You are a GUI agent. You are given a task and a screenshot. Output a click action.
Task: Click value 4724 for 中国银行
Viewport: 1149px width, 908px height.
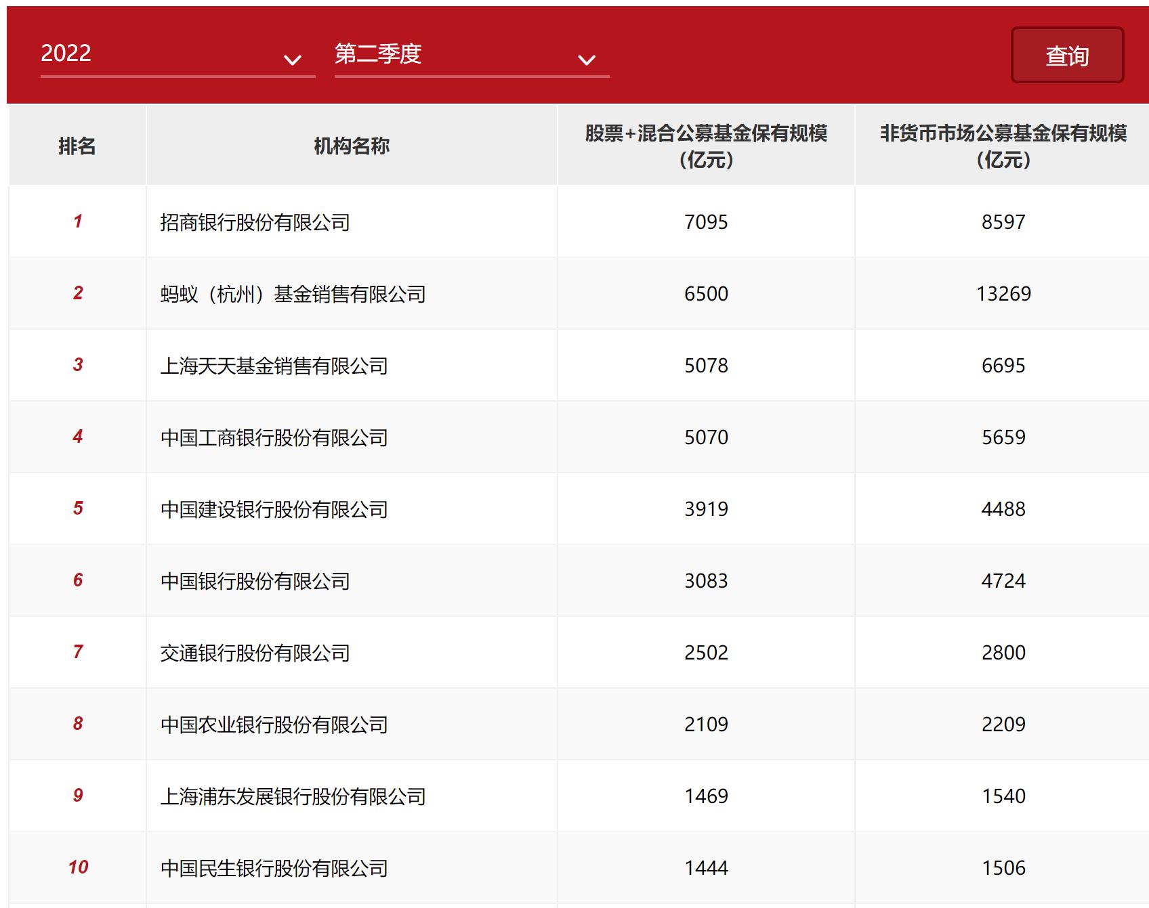click(x=1003, y=581)
